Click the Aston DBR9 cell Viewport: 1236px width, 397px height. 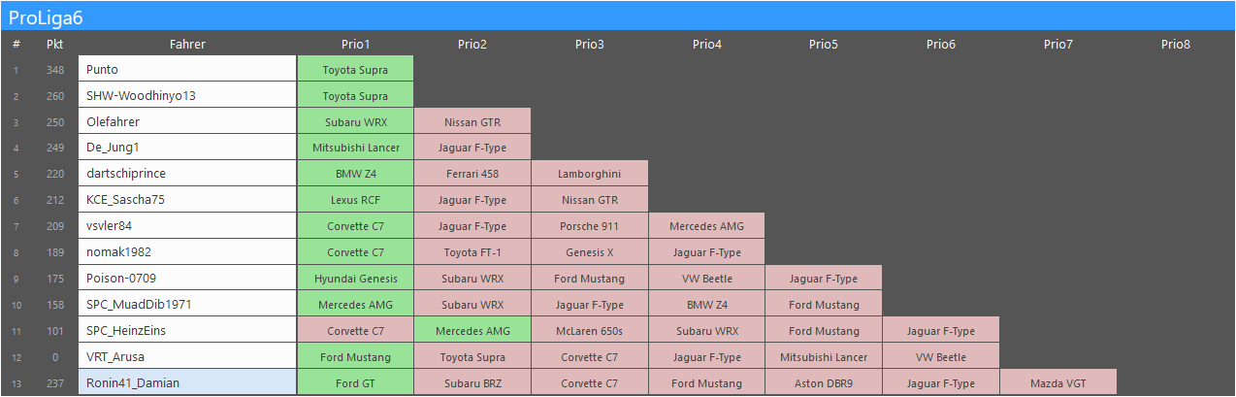pyautogui.click(x=824, y=383)
